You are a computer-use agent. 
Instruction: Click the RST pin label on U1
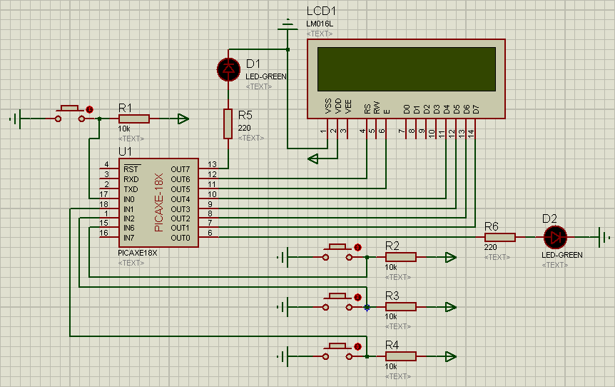(131, 169)
